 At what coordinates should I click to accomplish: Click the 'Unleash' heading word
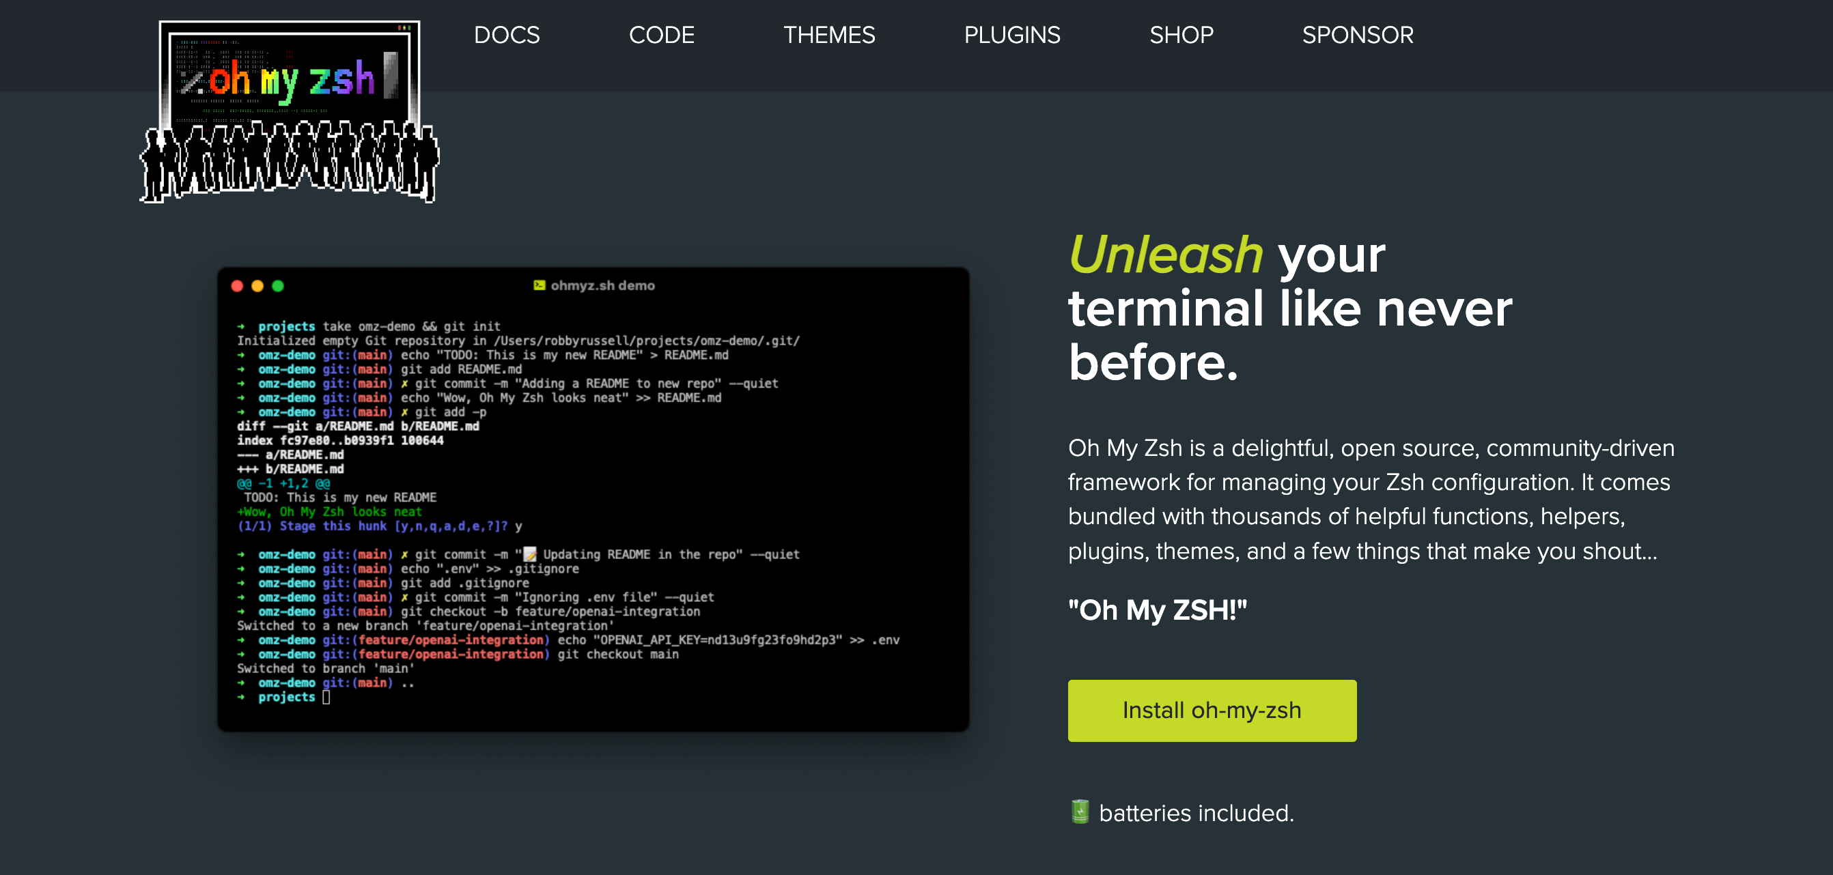1166,254
